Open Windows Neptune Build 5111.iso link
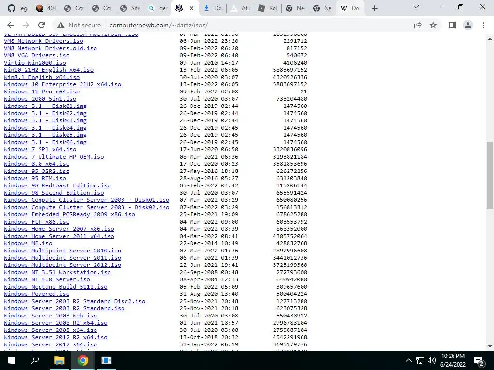 click(55, 287)
